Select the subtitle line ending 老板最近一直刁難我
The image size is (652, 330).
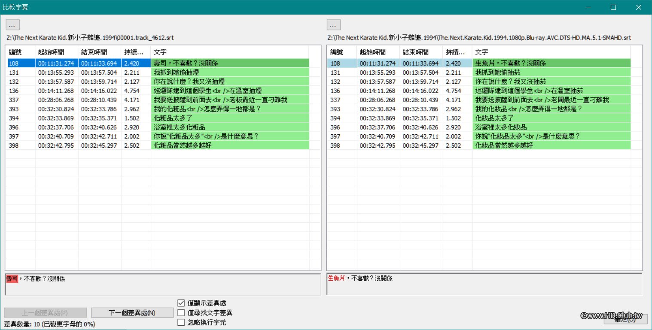[230, 100]
